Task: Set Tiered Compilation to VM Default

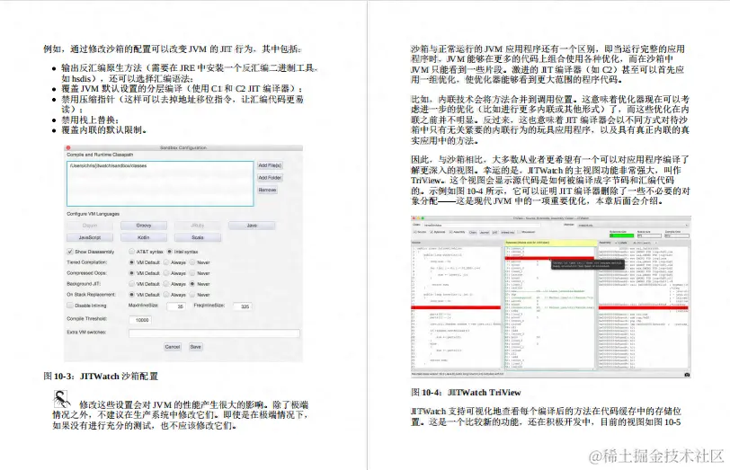Action: click(x=132, y=262)
